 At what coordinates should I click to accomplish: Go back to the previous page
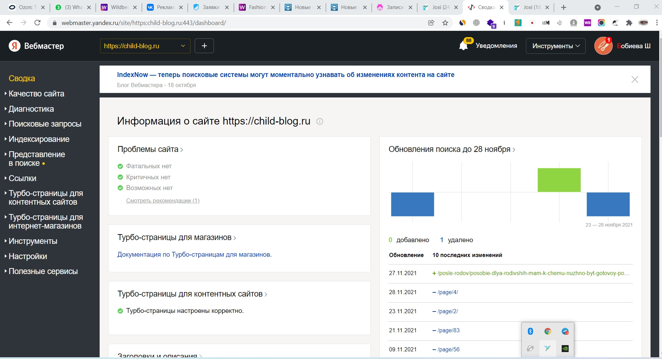point(10,23)
